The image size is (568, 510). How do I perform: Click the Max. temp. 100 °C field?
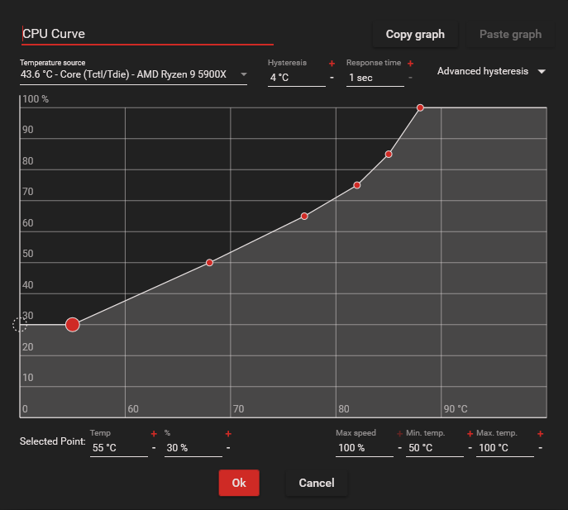click(x=505, y=448)
